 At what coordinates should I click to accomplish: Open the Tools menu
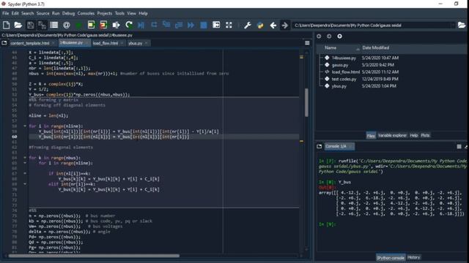click(119, 13)
